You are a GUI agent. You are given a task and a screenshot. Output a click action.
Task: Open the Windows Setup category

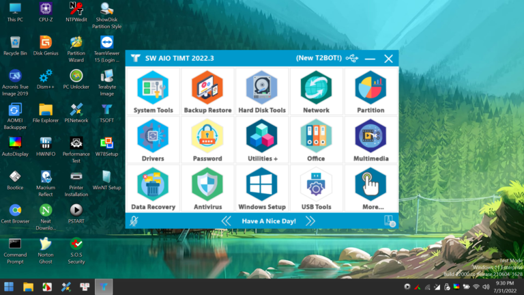(262, 188)
